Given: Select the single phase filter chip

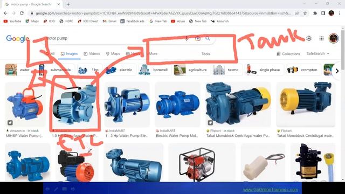Looking at the screenshot, I should [x=264, y=70].
